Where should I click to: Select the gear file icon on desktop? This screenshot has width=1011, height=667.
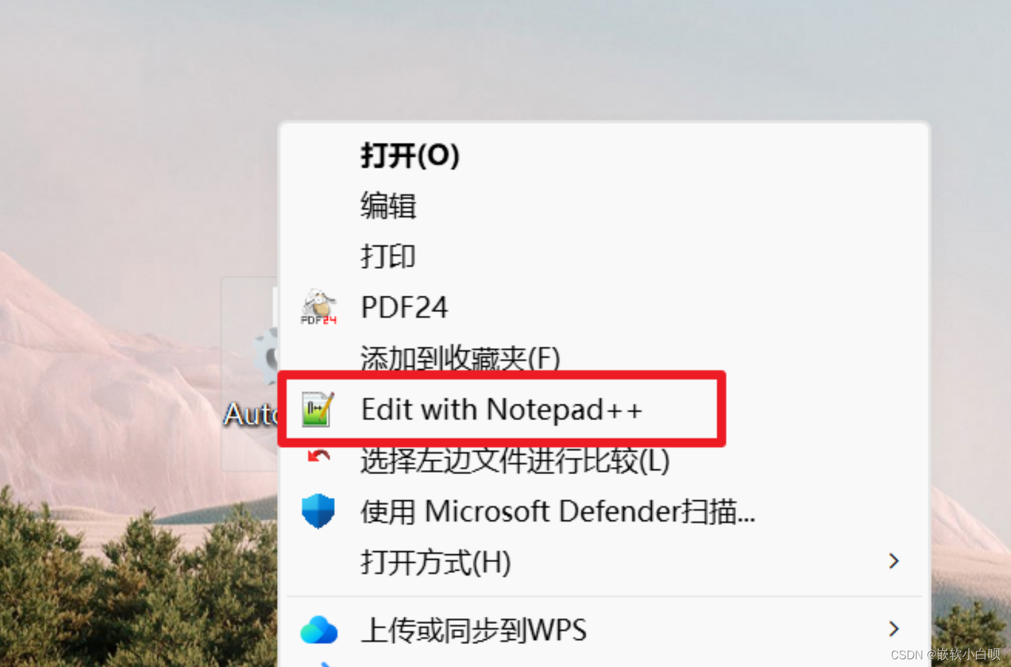coord(266,357)
